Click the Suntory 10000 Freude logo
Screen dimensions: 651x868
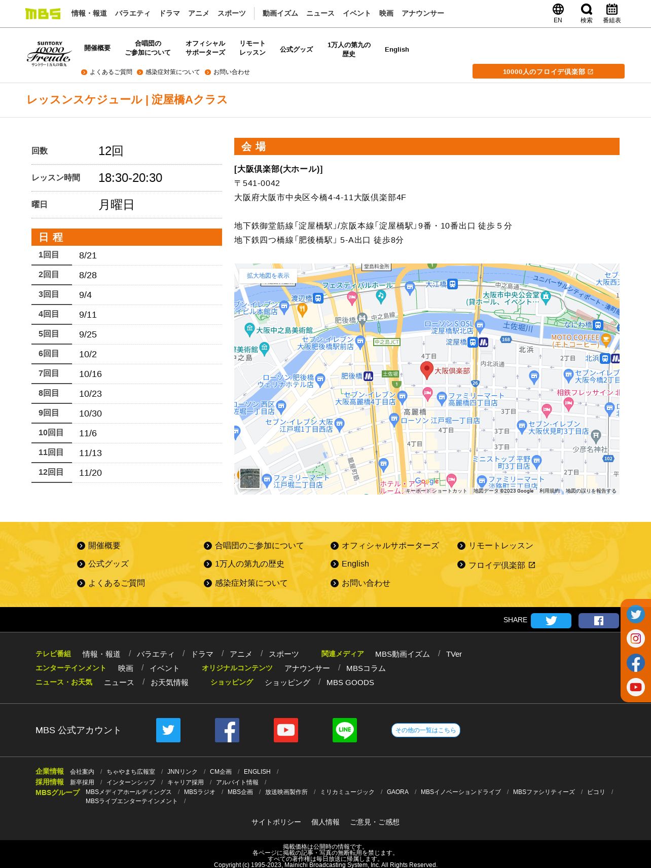(x=49, y=54)
